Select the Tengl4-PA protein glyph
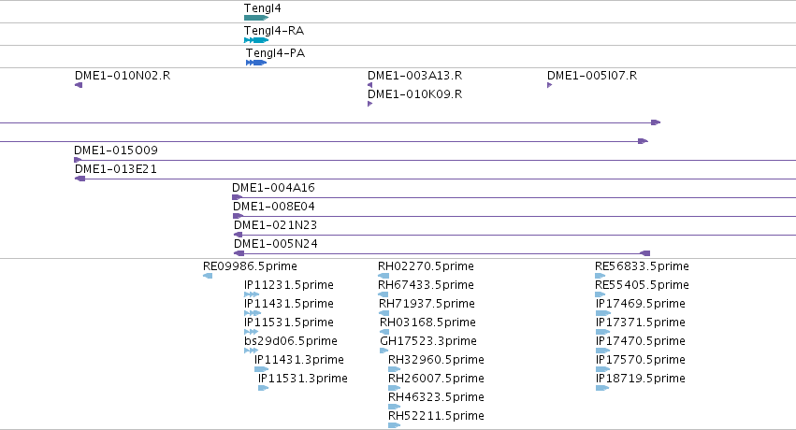The height and width of the screenshot is (430, 796). (x=256, y=63)
